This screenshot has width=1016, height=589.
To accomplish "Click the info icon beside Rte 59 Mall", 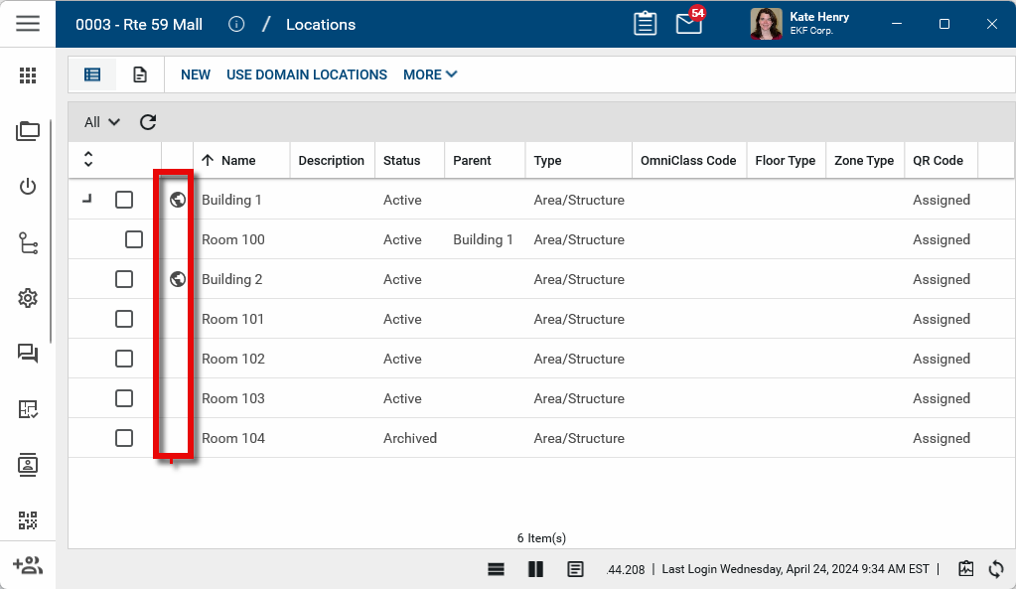I will pos(236,24).
